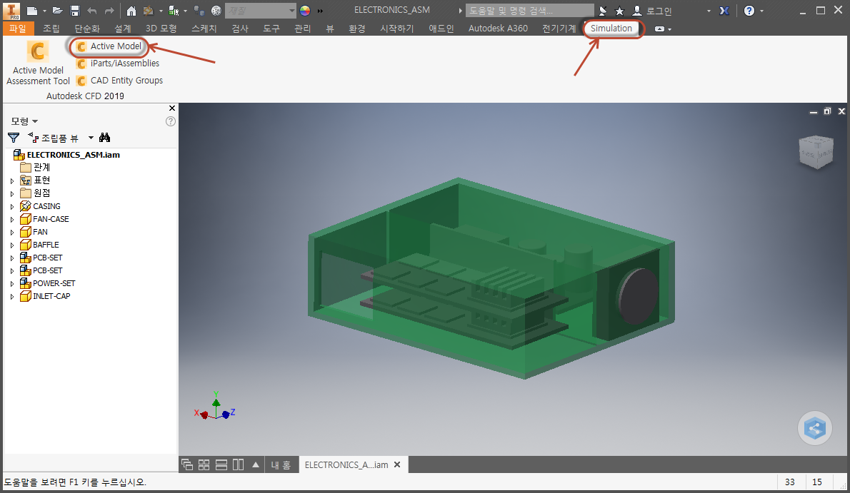Switch to the 내 홈 document tab

[x=281, y=465]
